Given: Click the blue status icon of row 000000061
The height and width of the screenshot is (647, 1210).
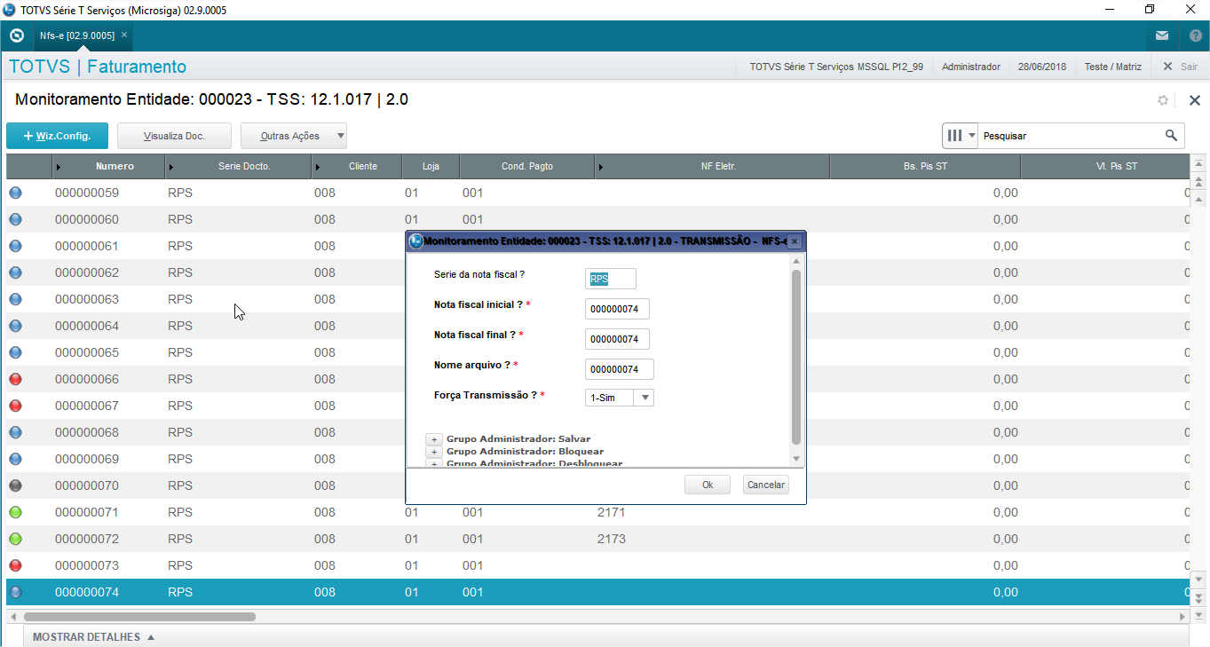Looking at the screenshot, I should click(15, 246).
